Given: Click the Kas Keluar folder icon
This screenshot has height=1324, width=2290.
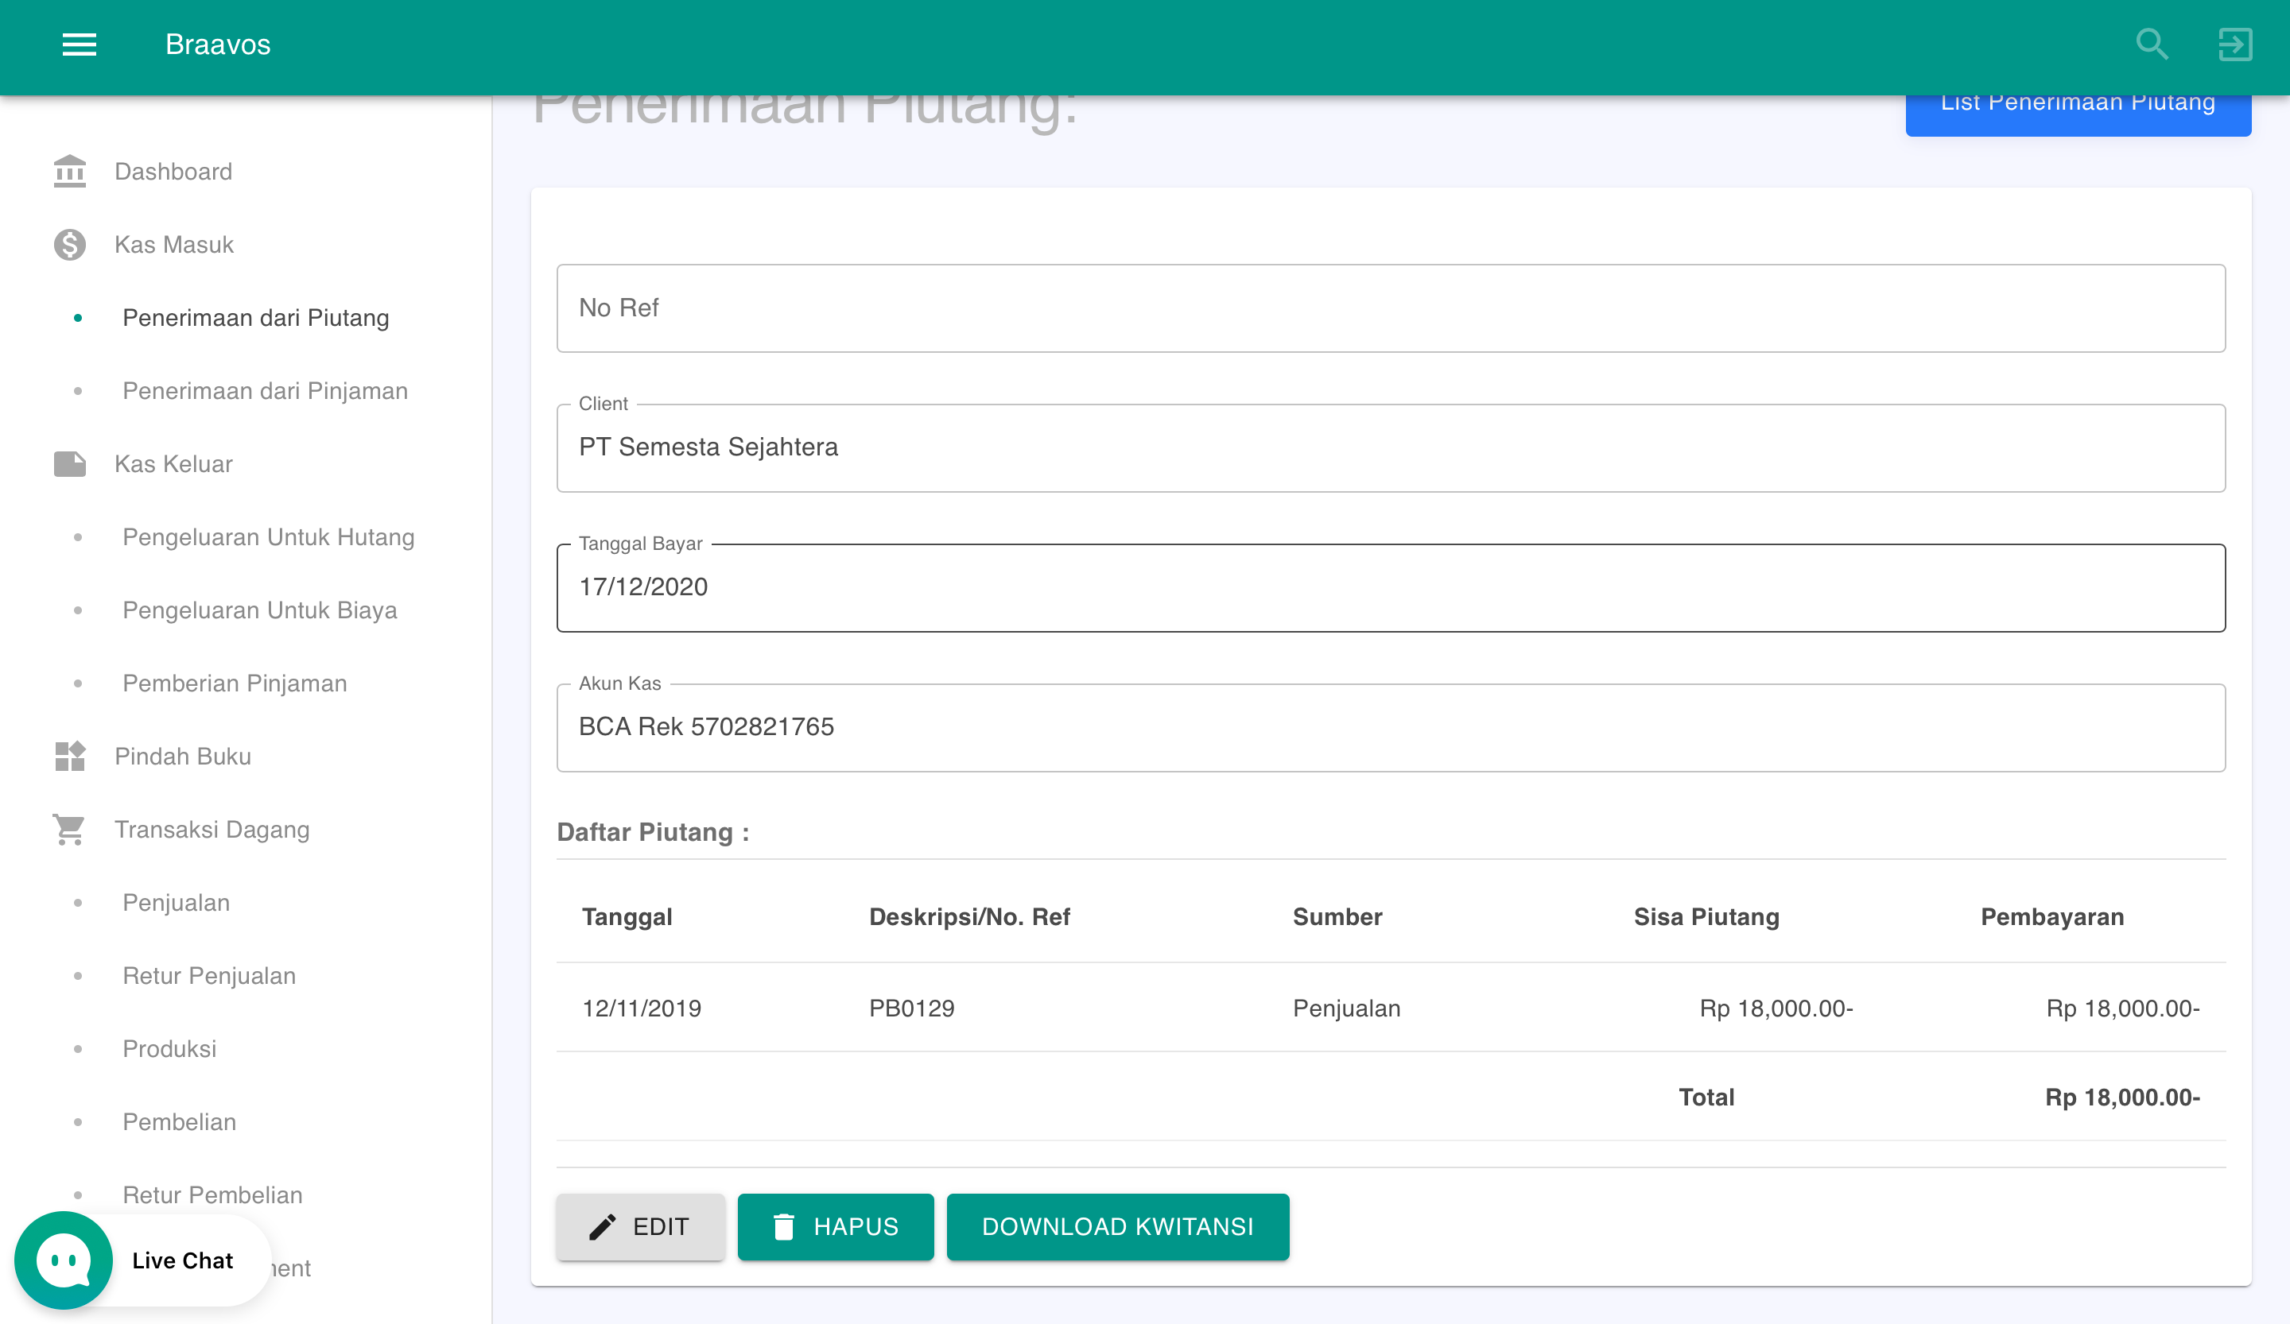Looking at the screenshot, I should point(69,464).
